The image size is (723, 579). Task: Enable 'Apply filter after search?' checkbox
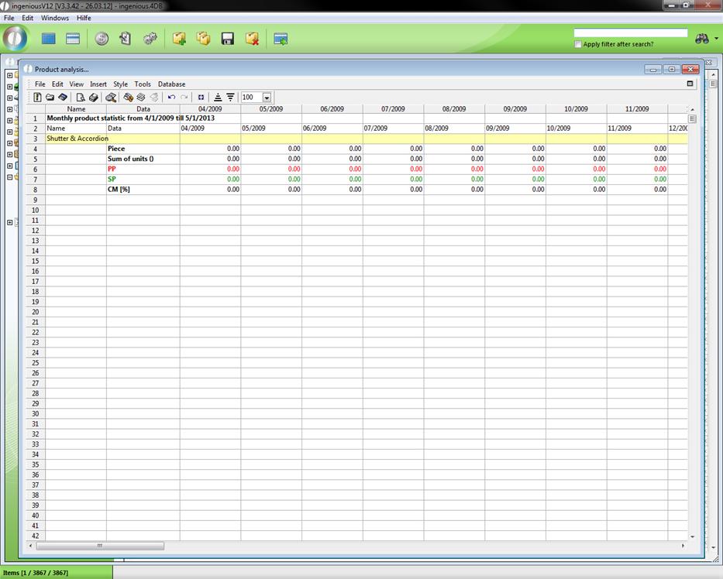click(x=578, y=44)
